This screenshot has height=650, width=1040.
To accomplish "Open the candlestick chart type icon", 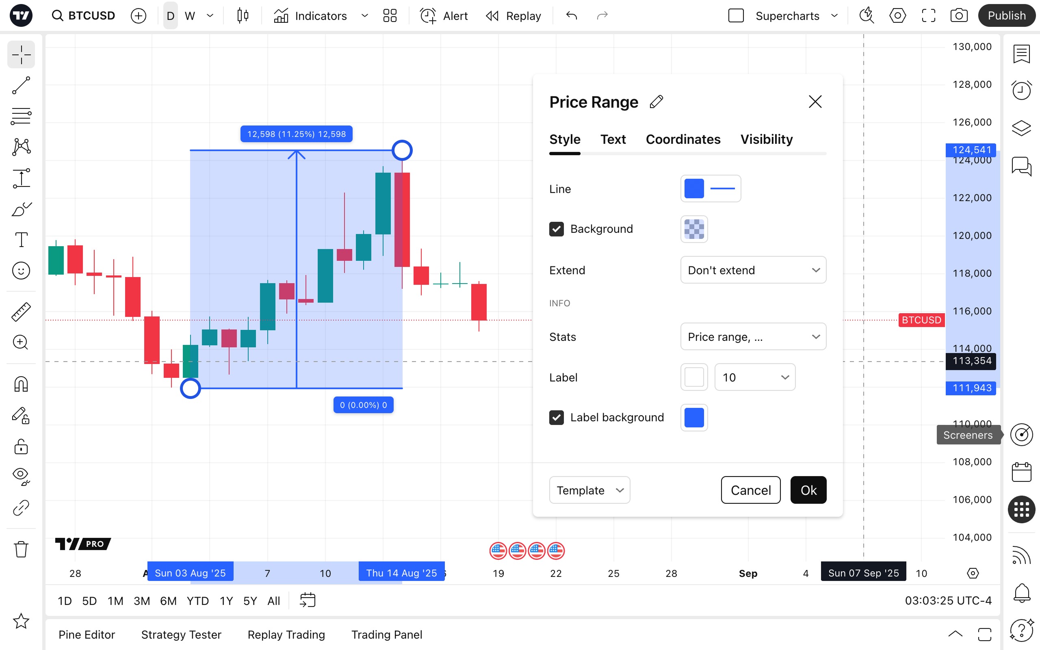I will pyautogui.click(x=243, y=16).
